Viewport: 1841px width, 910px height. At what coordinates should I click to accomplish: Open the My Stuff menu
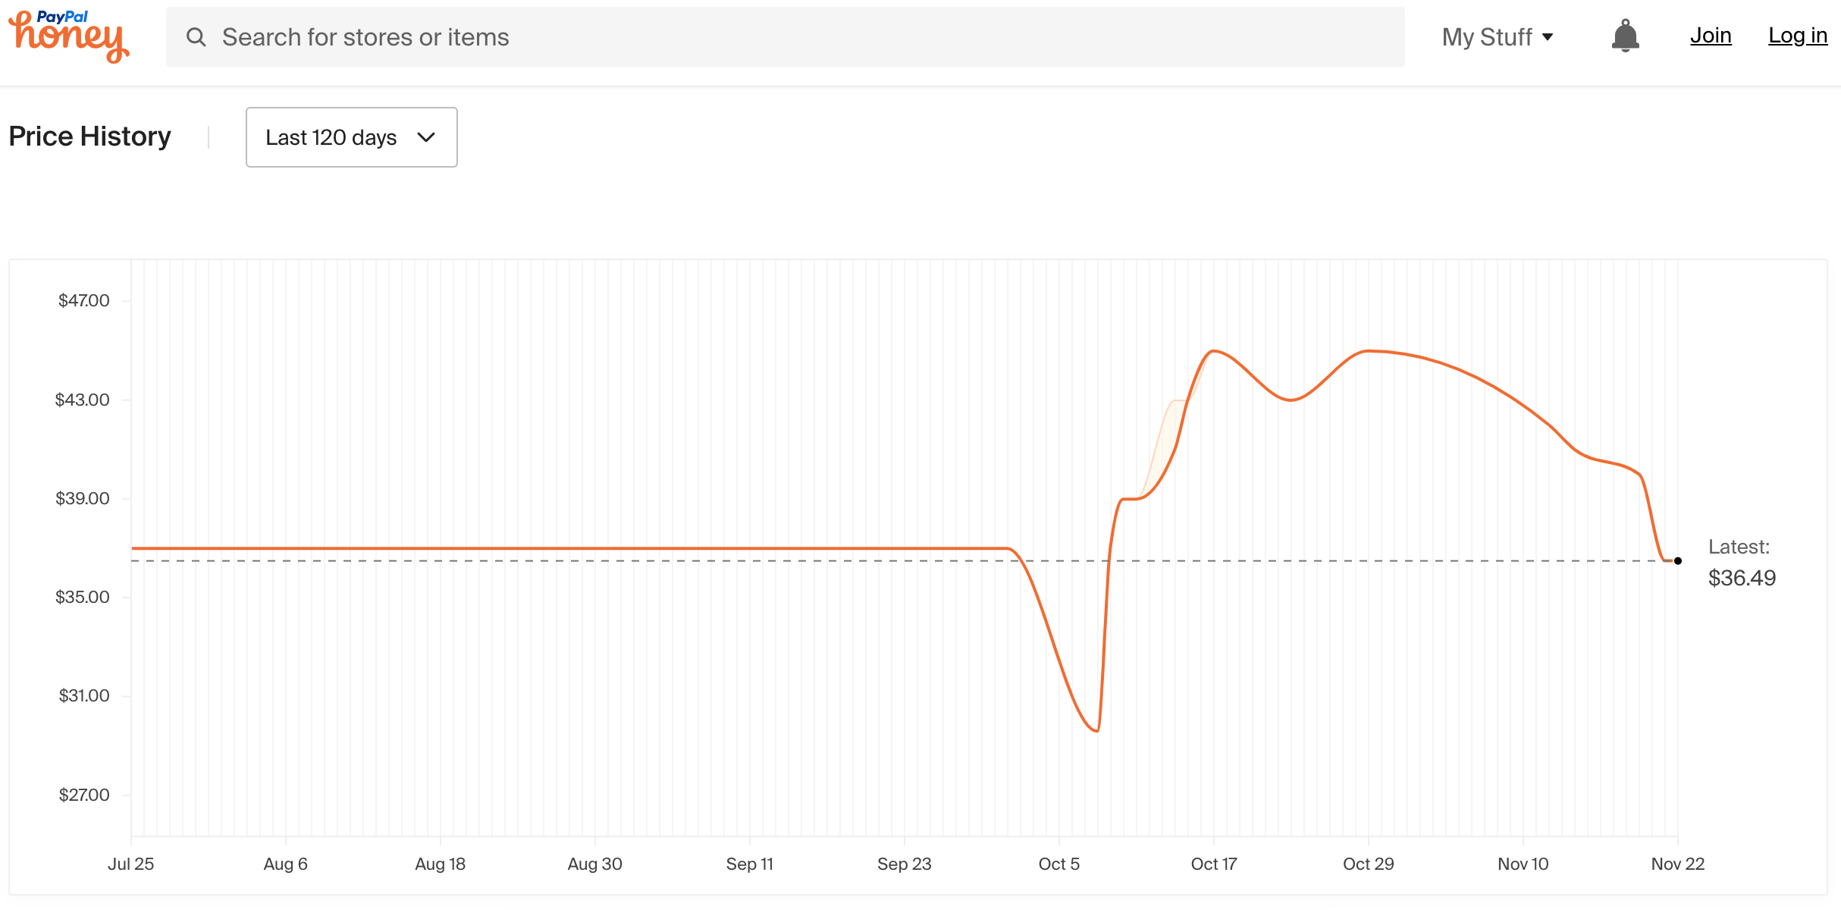[x=1488, y=36]
